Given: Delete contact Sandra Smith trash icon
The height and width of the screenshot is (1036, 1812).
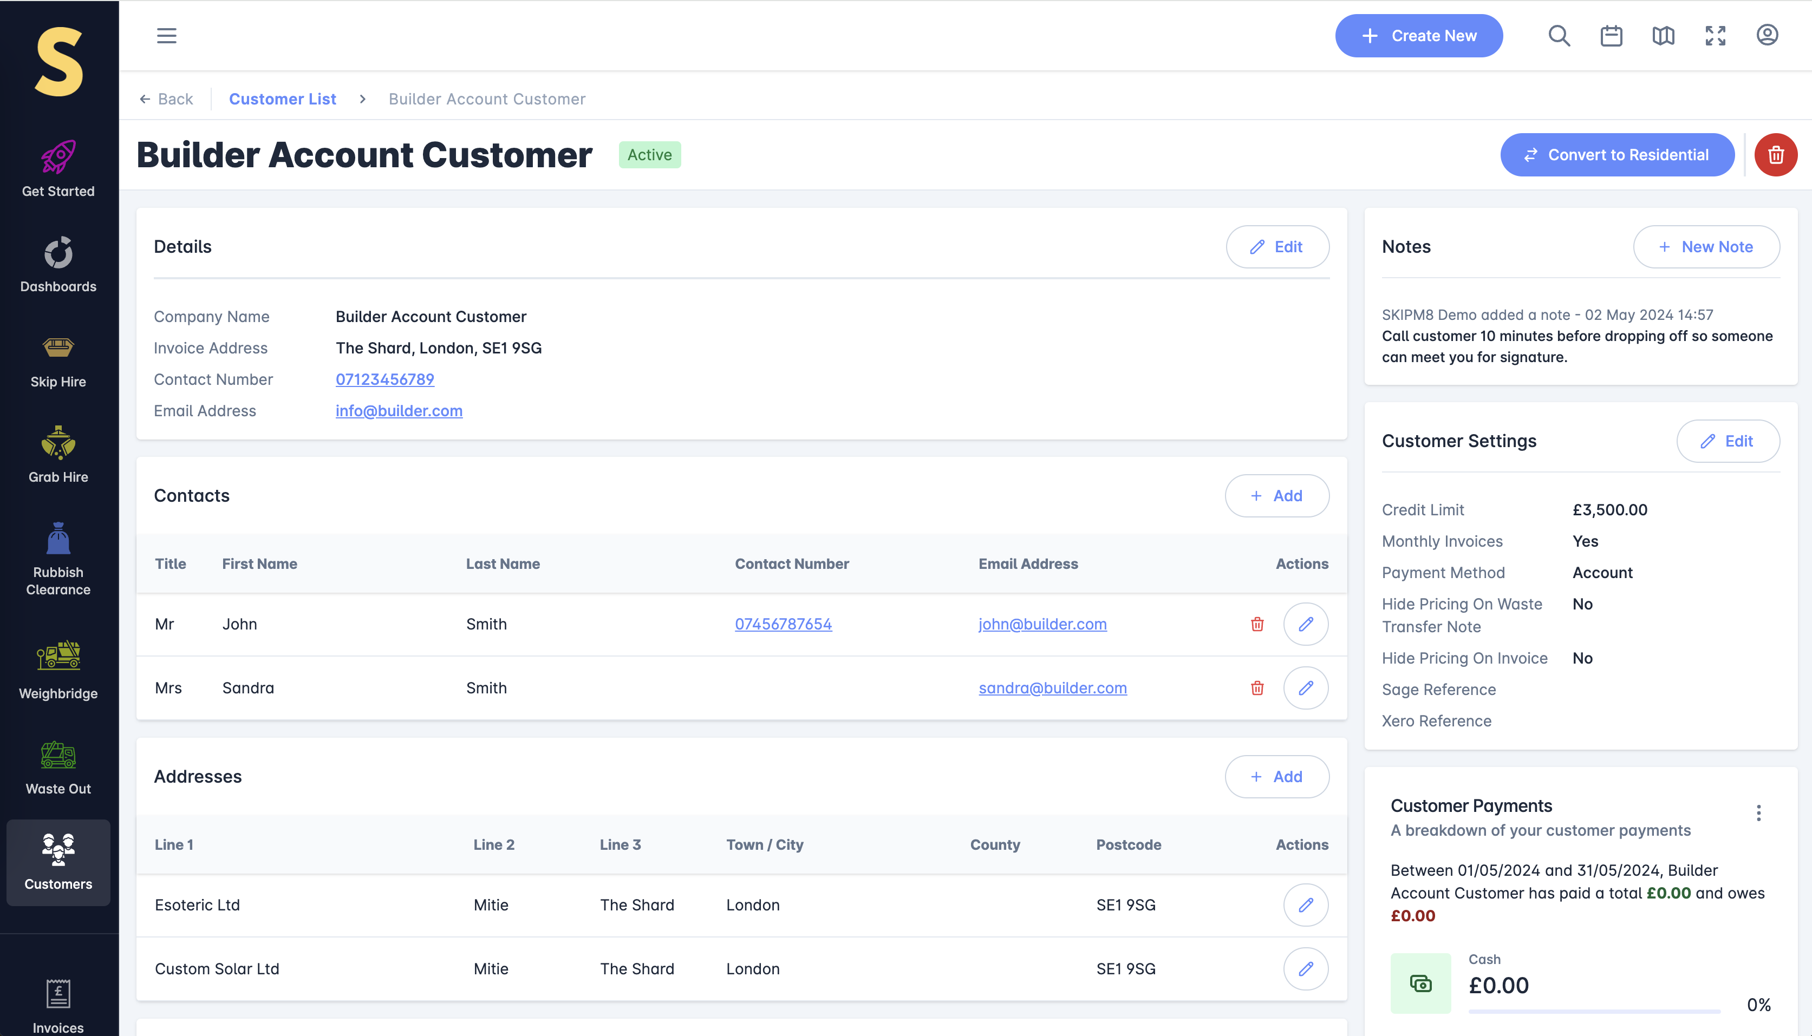Looking at the screenshot, I should click(1257, 688).
